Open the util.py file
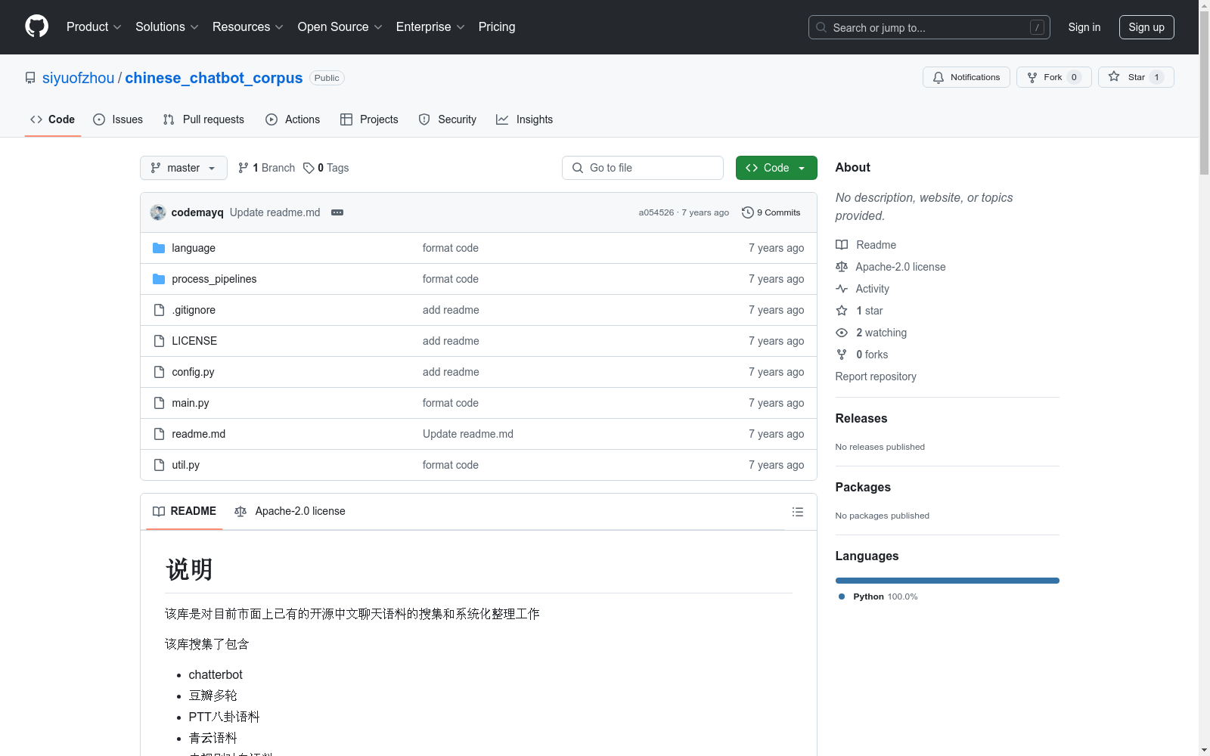Screen dimensions: 1210x756 pos(185,465)
